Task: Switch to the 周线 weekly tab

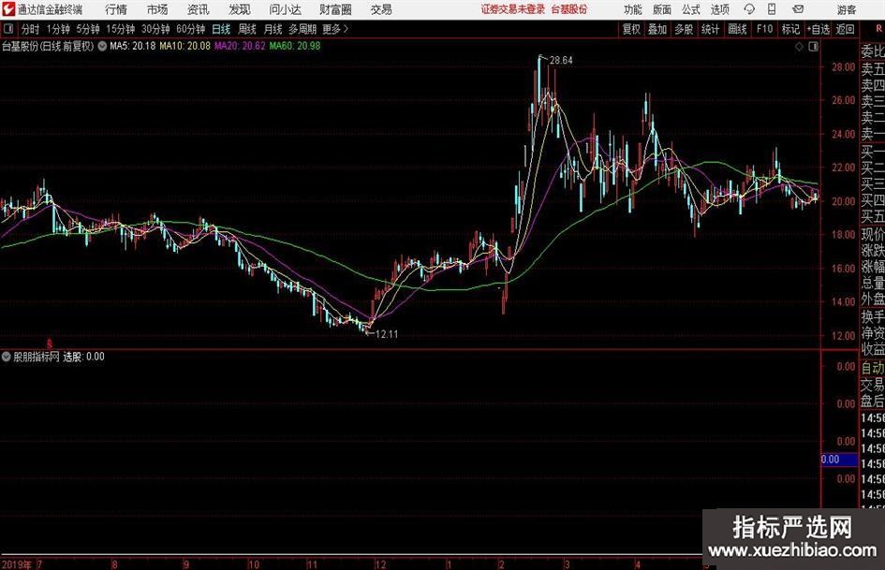Action: click(x=246, y=29)
